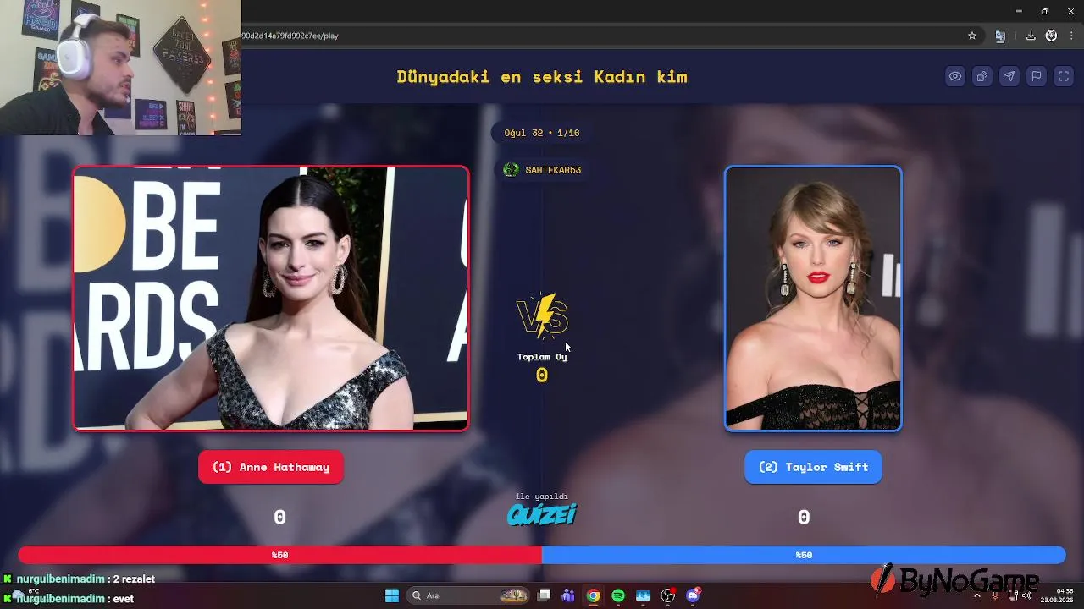Open Google Translate icon in address bar
Image resolution: width=1084 pixels, height=609 pixels.
click(x=1000, y=36)
